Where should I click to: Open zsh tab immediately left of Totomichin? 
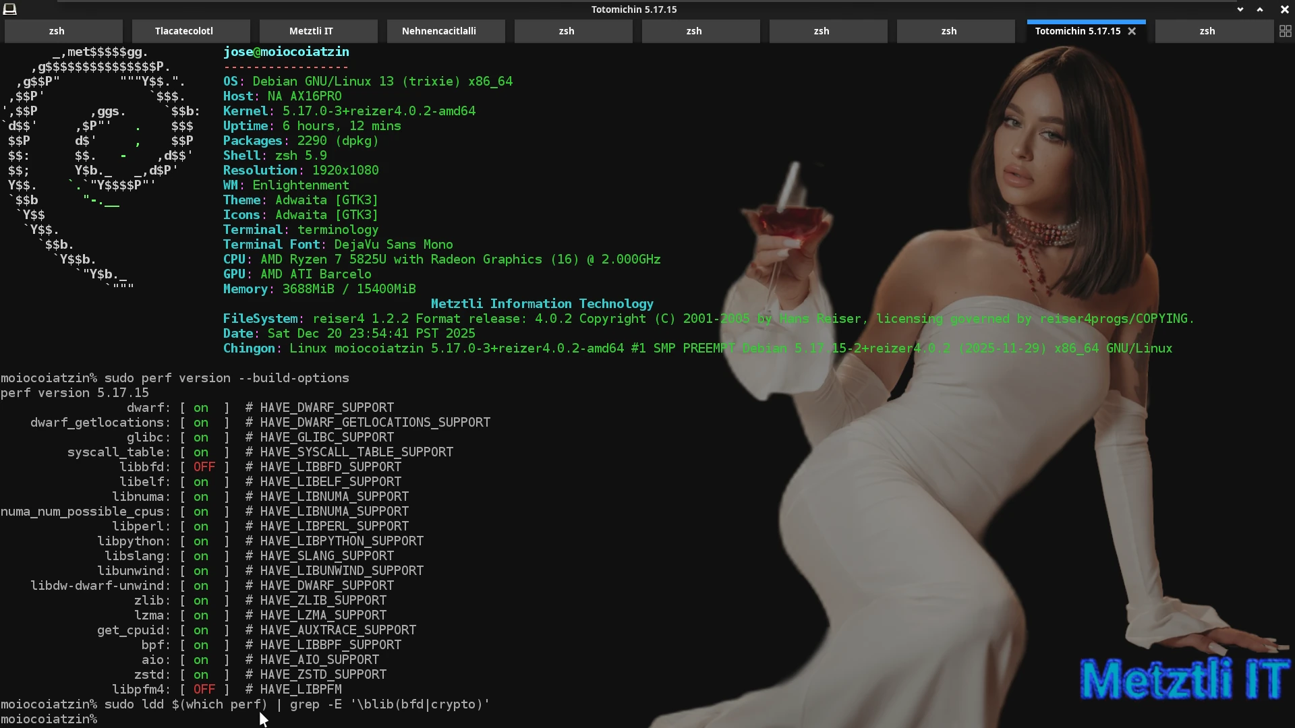949,31
